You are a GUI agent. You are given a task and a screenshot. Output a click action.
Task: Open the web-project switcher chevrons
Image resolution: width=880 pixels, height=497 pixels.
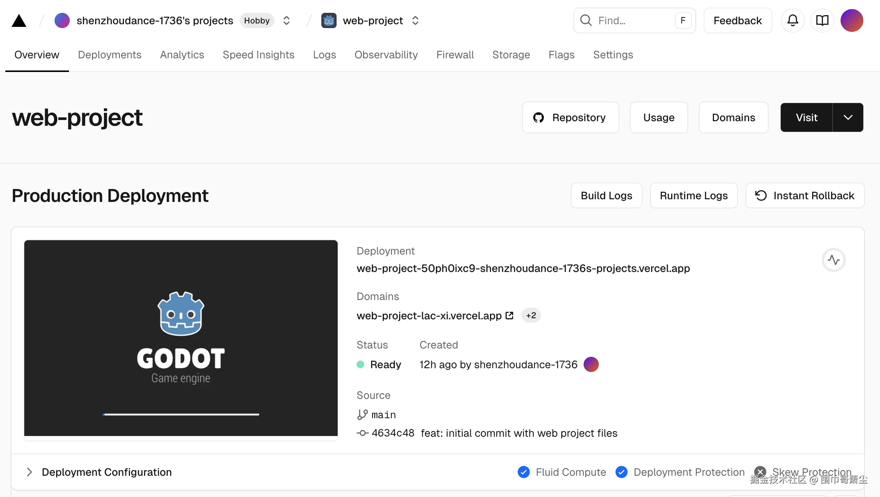point(415,20)
